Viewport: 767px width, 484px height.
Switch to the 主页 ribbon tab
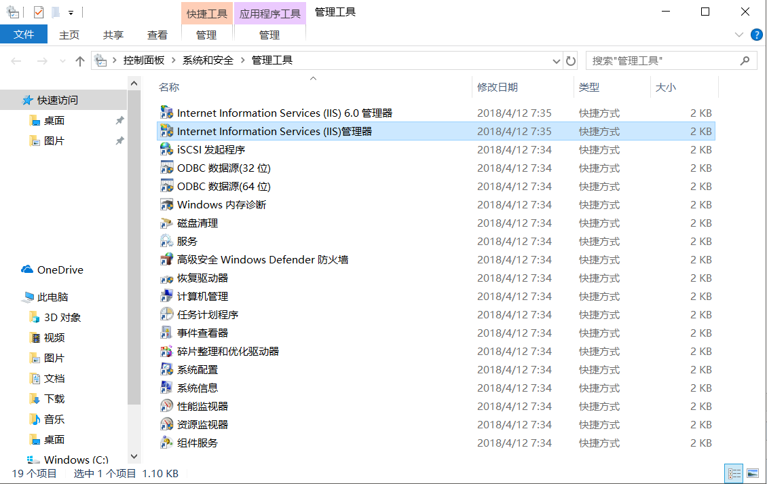pyautogui.click(x=69, y=35)
